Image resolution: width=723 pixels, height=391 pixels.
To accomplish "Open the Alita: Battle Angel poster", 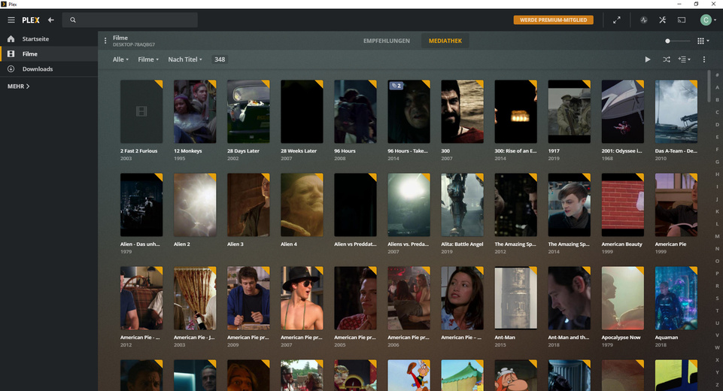I will 462,205.
